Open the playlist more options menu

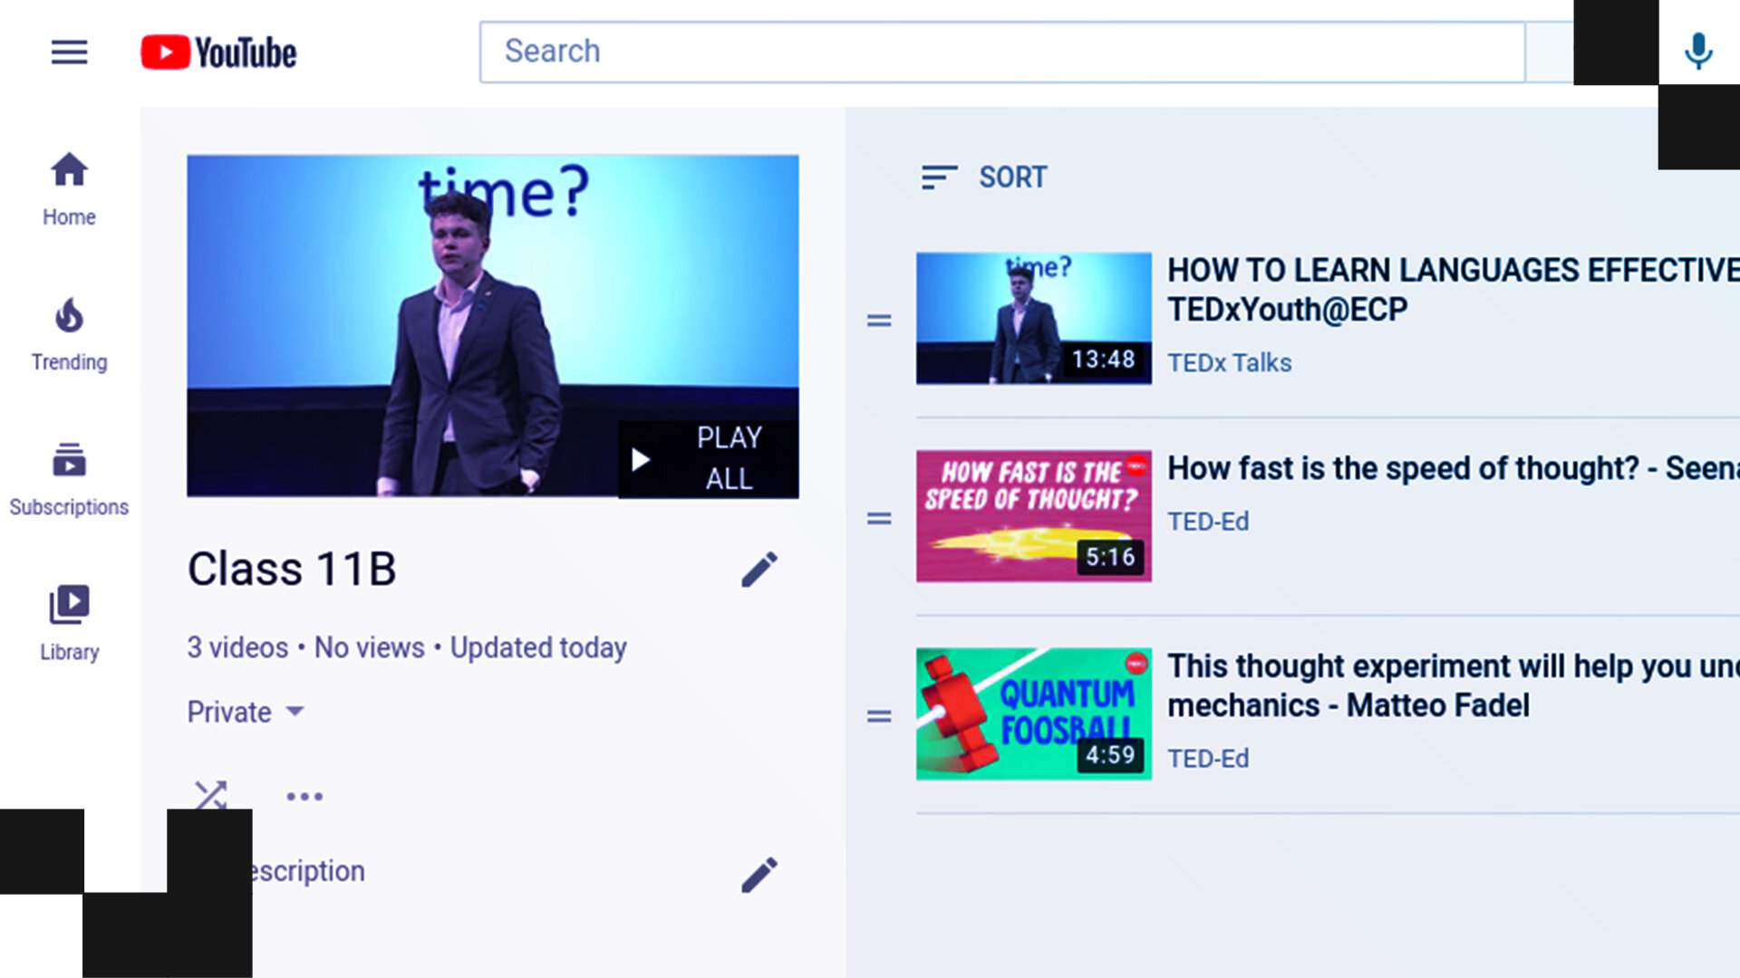point(304,795)
